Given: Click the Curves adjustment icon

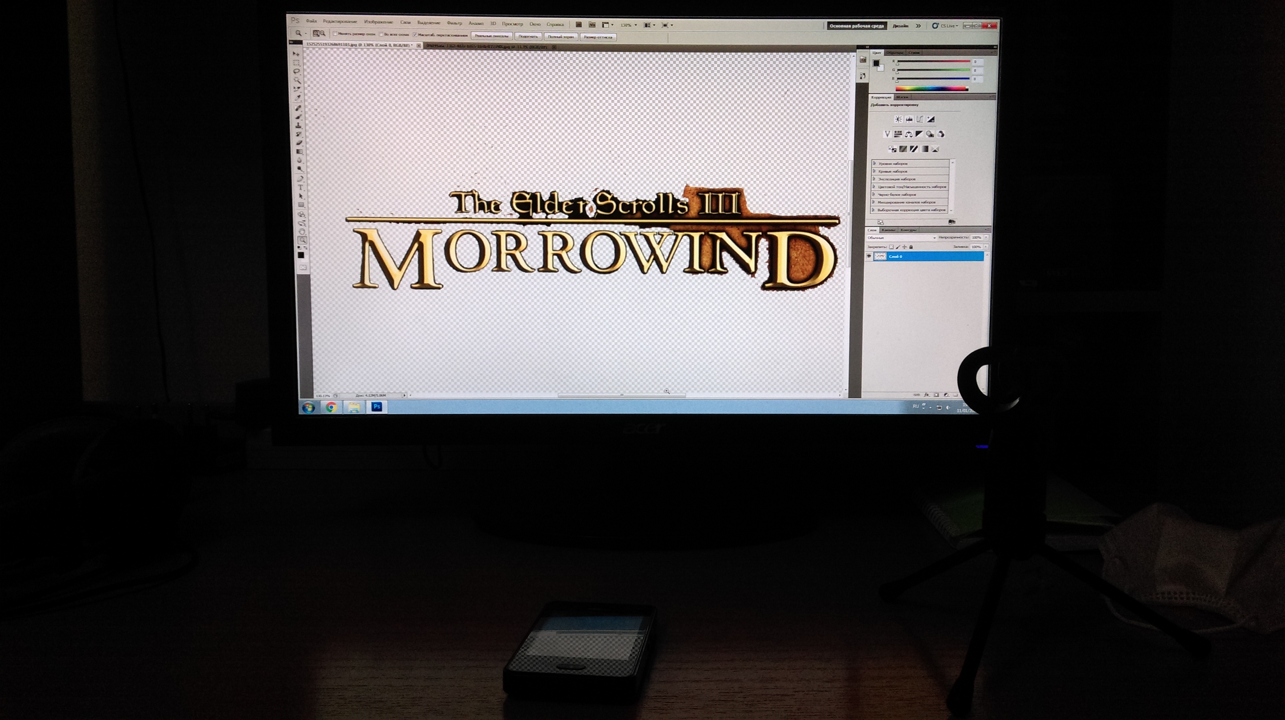Looking at the screenshot, I should tap(920, 119).
